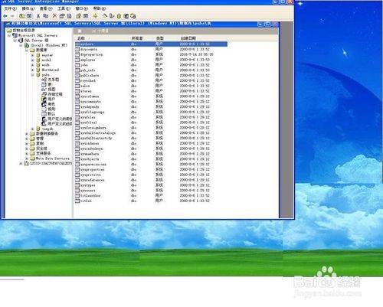Click the red Delete X toolbar icon
The width and height of the screenshot is (383, 307).
tap(54, 16)
